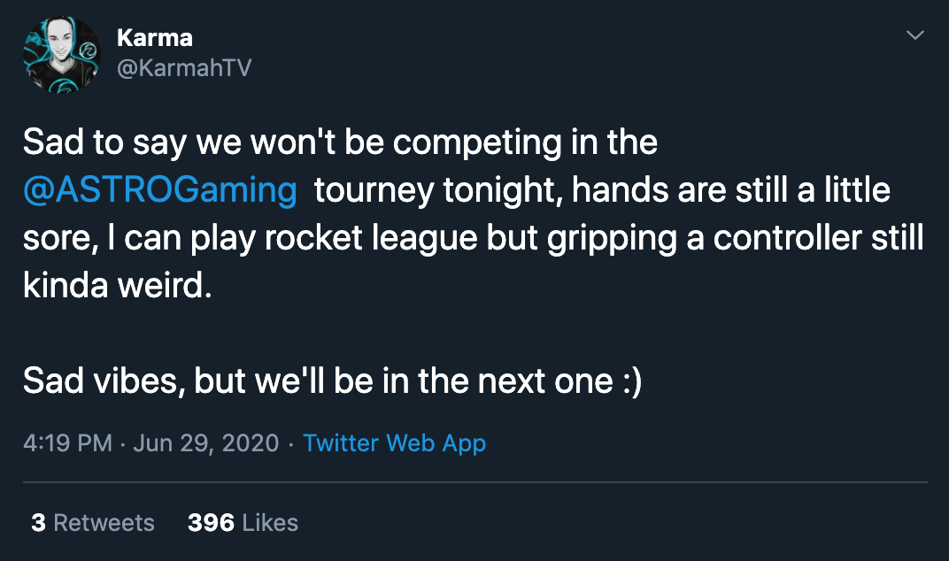Open the @KarmahTV handle
This screenshot has width=949, height=561.
click(x=184, y=68)
